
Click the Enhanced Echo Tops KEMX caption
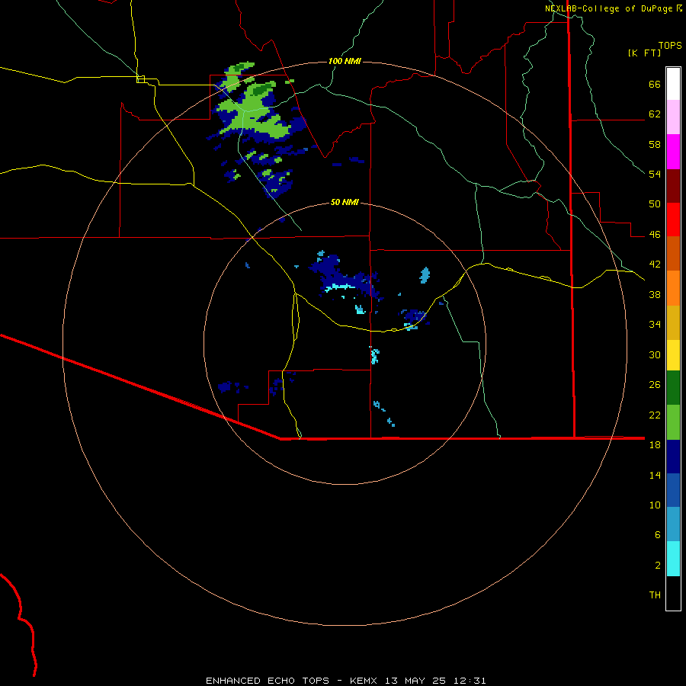(x=345, y=681)
